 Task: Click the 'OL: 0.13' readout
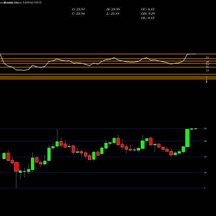[x=148, y=18]
